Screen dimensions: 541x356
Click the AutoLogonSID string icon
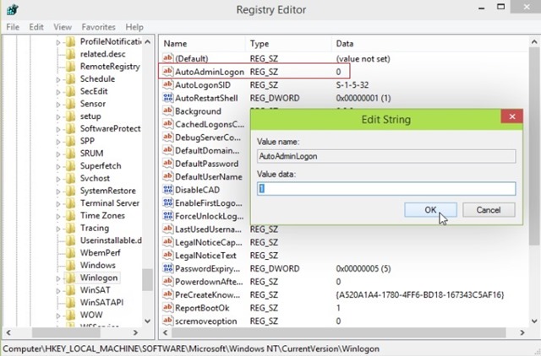pyautogui.click(x=167, y=84)
